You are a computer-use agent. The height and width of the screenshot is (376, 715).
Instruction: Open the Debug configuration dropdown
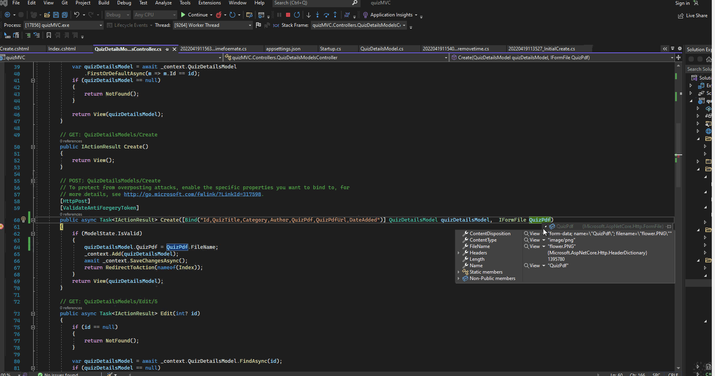pyautogui.click(x=117, y=15)
